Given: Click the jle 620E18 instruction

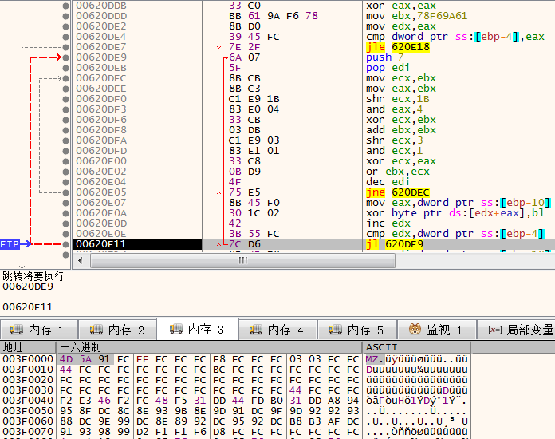Looking at the screenshot, I should pyautogui.click(x=397, y=47).
